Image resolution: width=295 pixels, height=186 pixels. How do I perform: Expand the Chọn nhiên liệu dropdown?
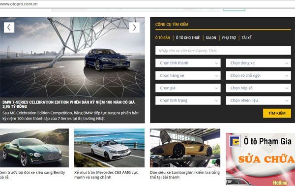click(258, 100)
